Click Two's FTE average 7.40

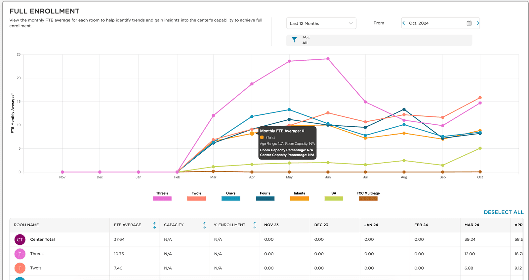click(118, 268)
